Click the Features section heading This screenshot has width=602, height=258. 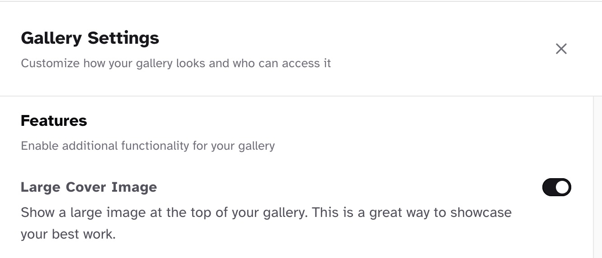pos(54,121)
